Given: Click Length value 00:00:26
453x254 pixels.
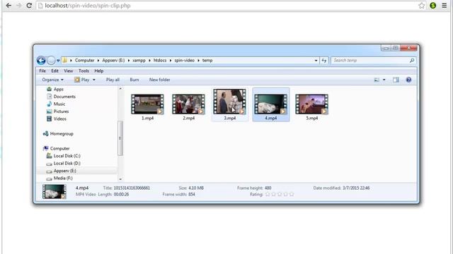Looking at the screenshot, I should (x=121, y=195).
